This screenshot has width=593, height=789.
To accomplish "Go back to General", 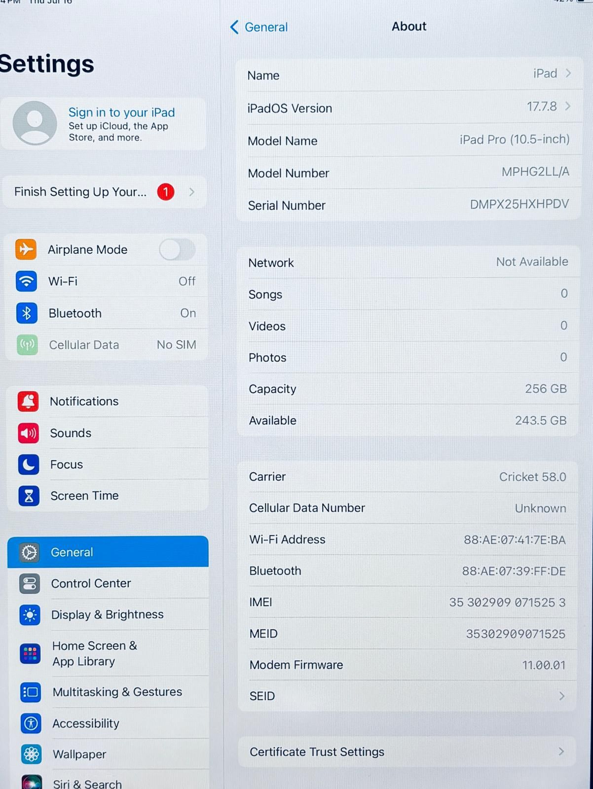I will pyautogui.click(x=259, y=27).
